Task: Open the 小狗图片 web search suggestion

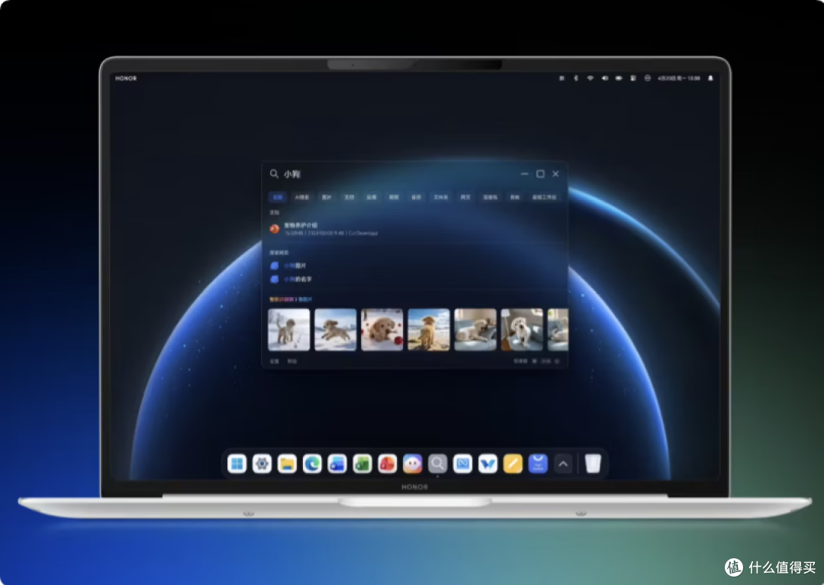Action: 295,266
